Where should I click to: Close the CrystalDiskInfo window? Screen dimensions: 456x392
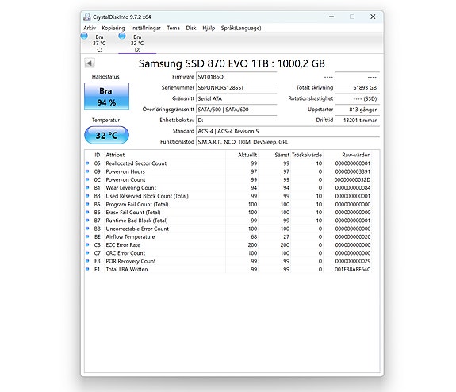[373, 17]
